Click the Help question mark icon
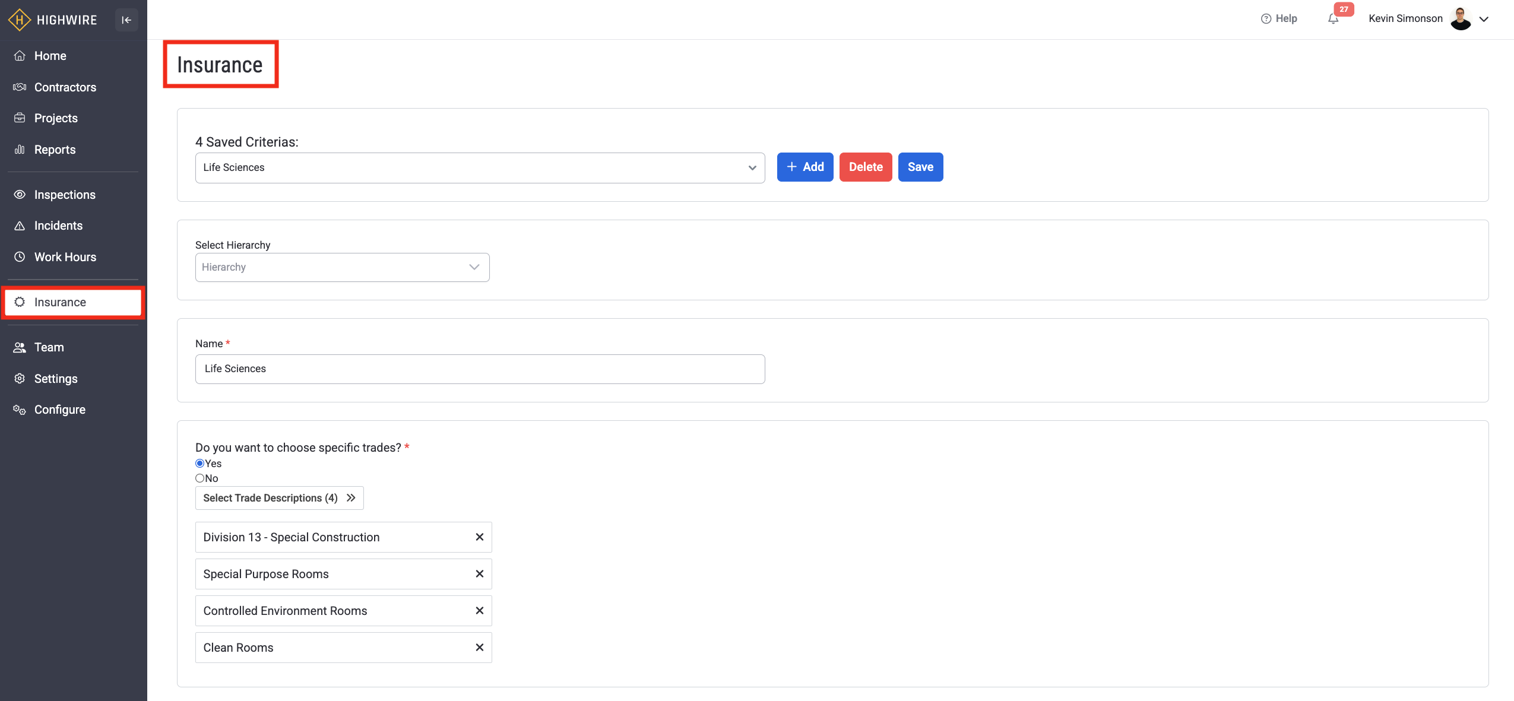Viewport: 1514px width, 701px height. click(1266, 18)
